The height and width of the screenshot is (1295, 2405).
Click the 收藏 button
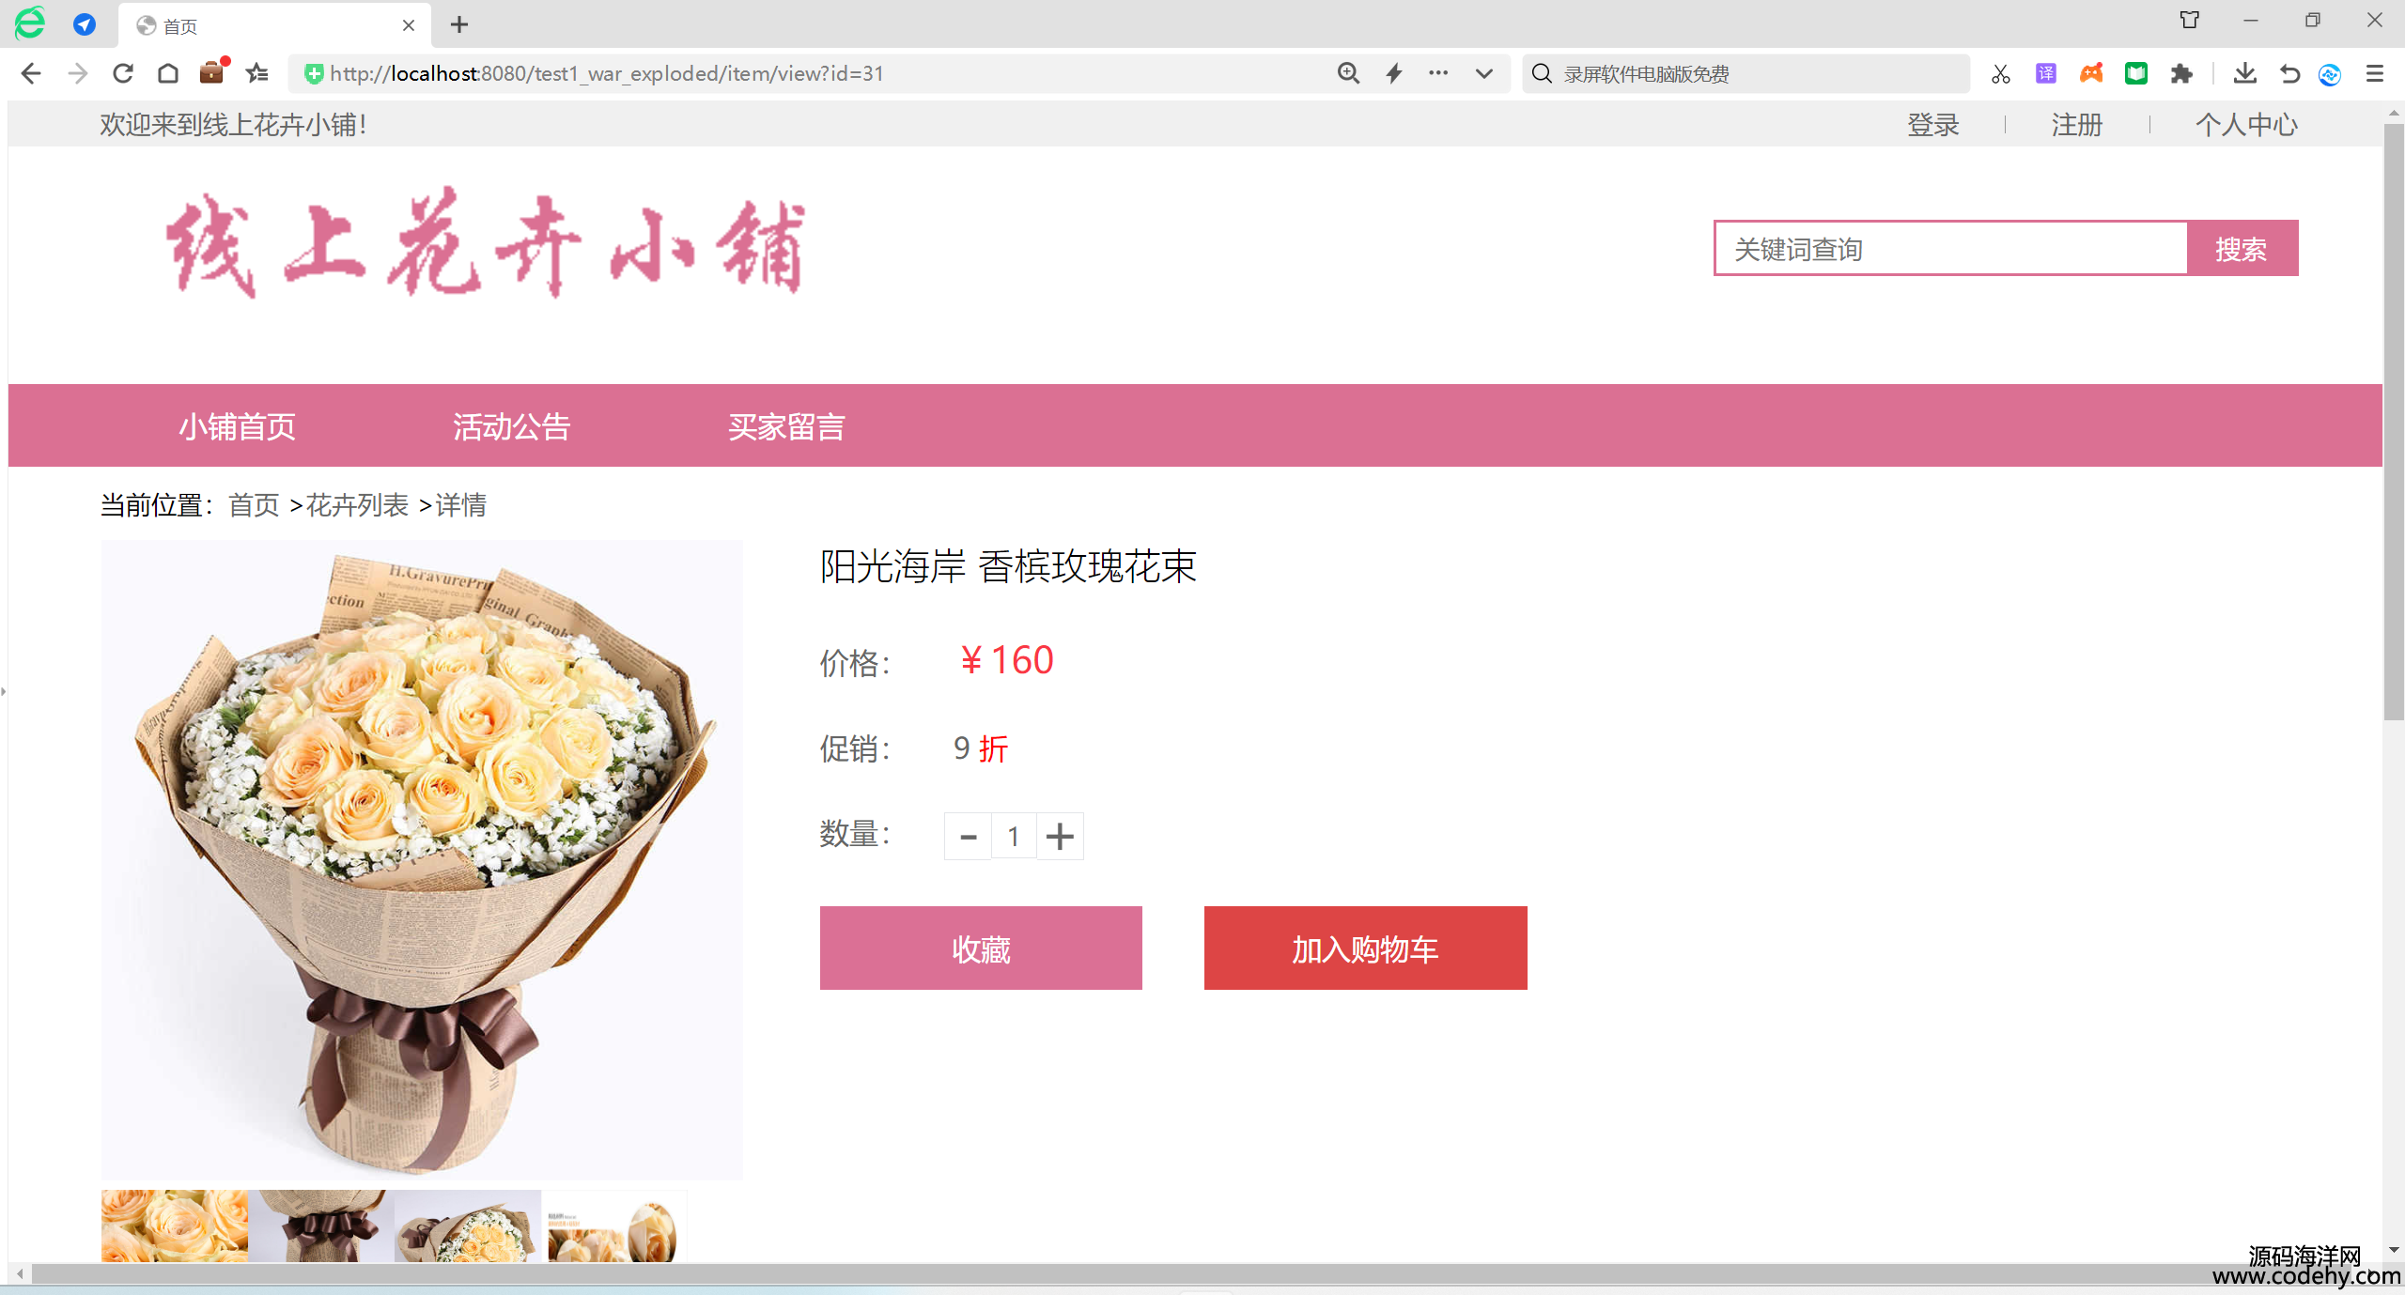(x=981, y=948)
